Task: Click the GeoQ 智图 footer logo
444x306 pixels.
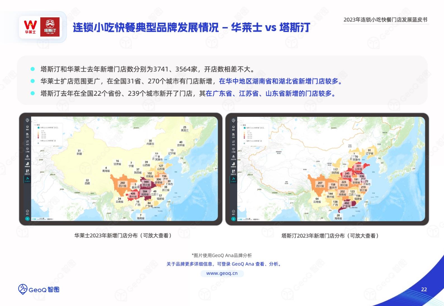Action: [39, 290]
